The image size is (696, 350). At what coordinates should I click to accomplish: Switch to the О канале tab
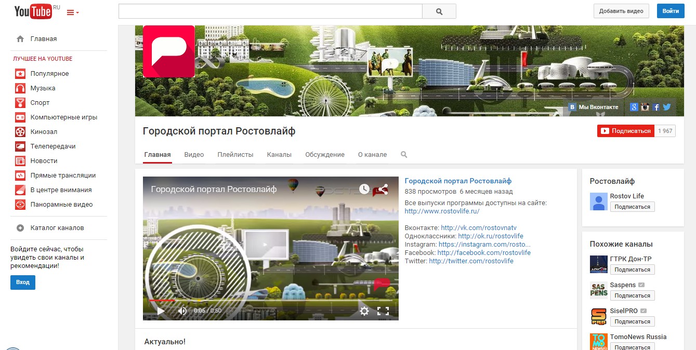[x=372, y=155]
